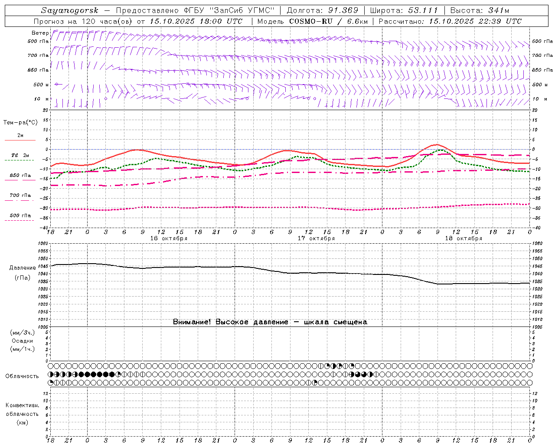
Task: Click the '(мм/1ч.)' precipitation unit label
Action: pyautogui.click(x=23, y=349)
